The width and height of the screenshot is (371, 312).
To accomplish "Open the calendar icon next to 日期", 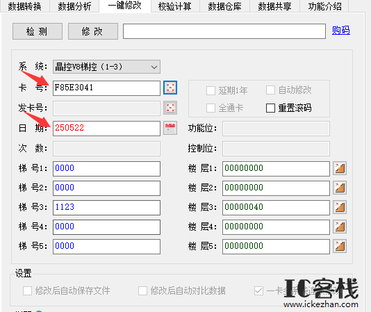I will (170, 128).
